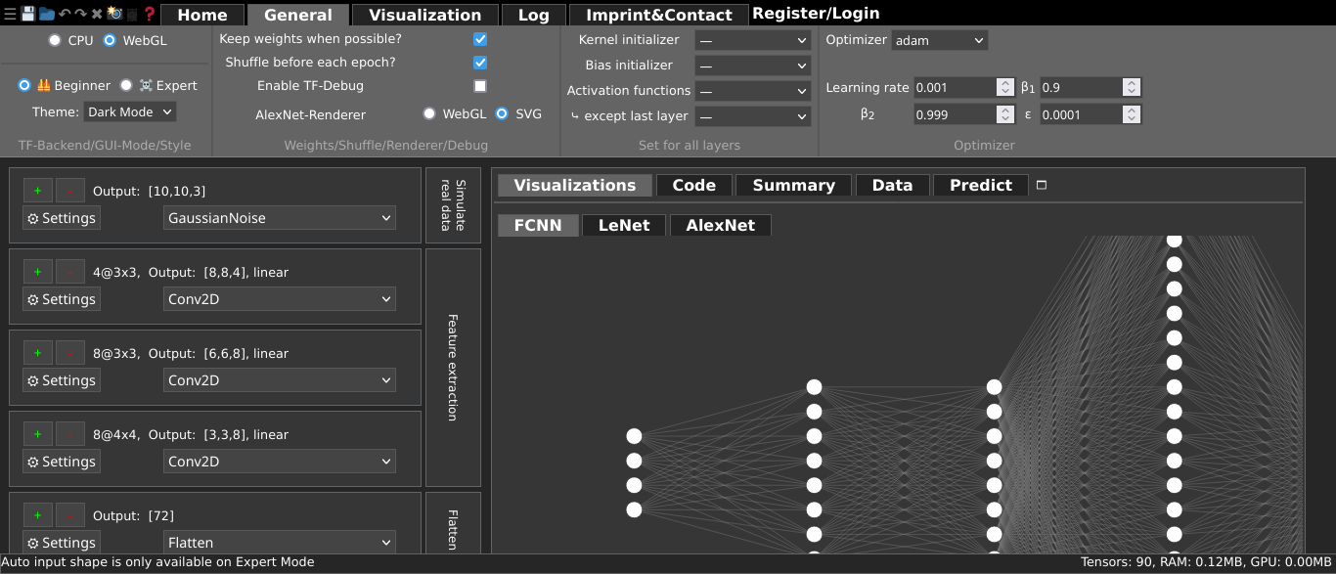
Task: Open layer type dropdown for 4@3x3 Conv2D
Action: pyautogui.click(x=280, y=299)
